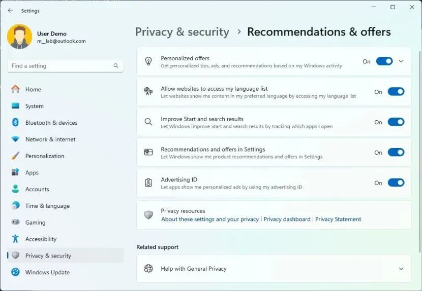
Task: Disable the Advertising ID toggle
Action: pos(396,183)
